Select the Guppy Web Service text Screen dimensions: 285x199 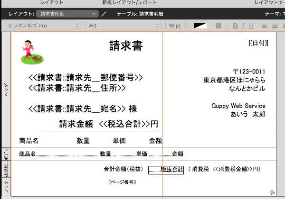click(238, 106)
